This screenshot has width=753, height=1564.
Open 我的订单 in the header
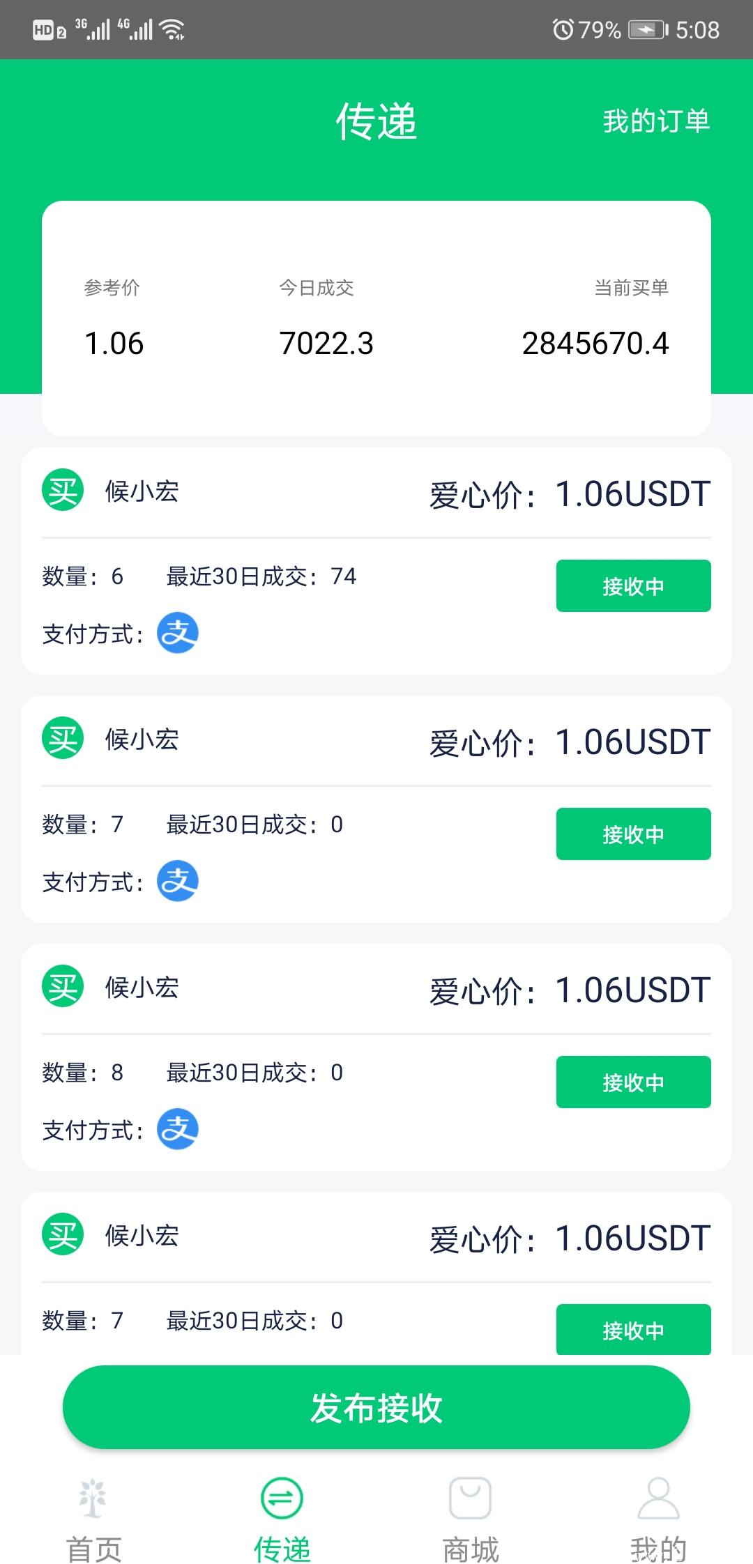(x=656, y=121)
